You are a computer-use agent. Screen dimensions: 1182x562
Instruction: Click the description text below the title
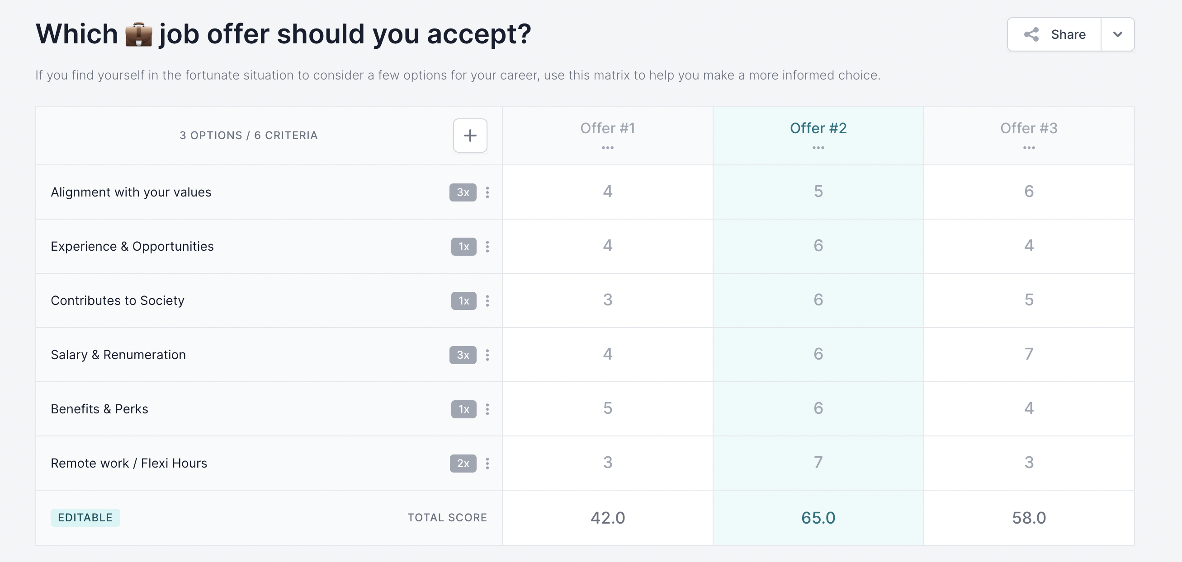[x=458, y=75]
